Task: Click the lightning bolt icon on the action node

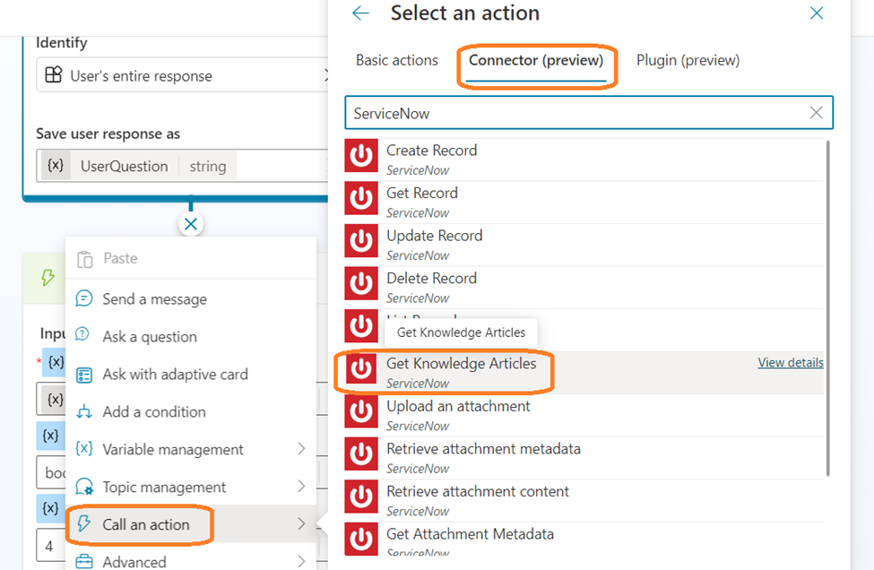Action: click(x=48, y=278)
